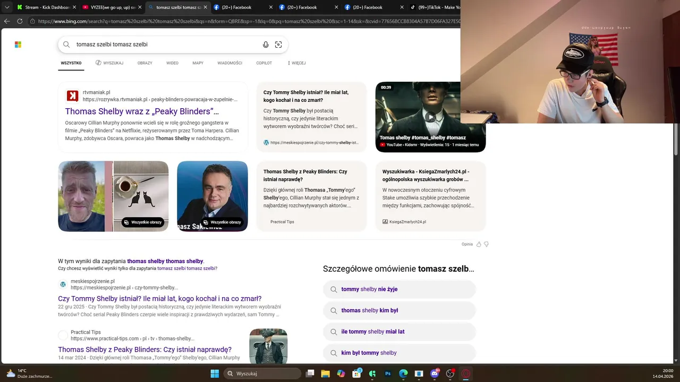The image size is (680, 382).
Task: Select the WIADOMOŚCI news tab
Action: click(x=229, y=63)
